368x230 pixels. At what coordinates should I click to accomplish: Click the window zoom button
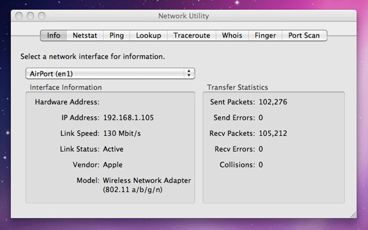point(42,16)
